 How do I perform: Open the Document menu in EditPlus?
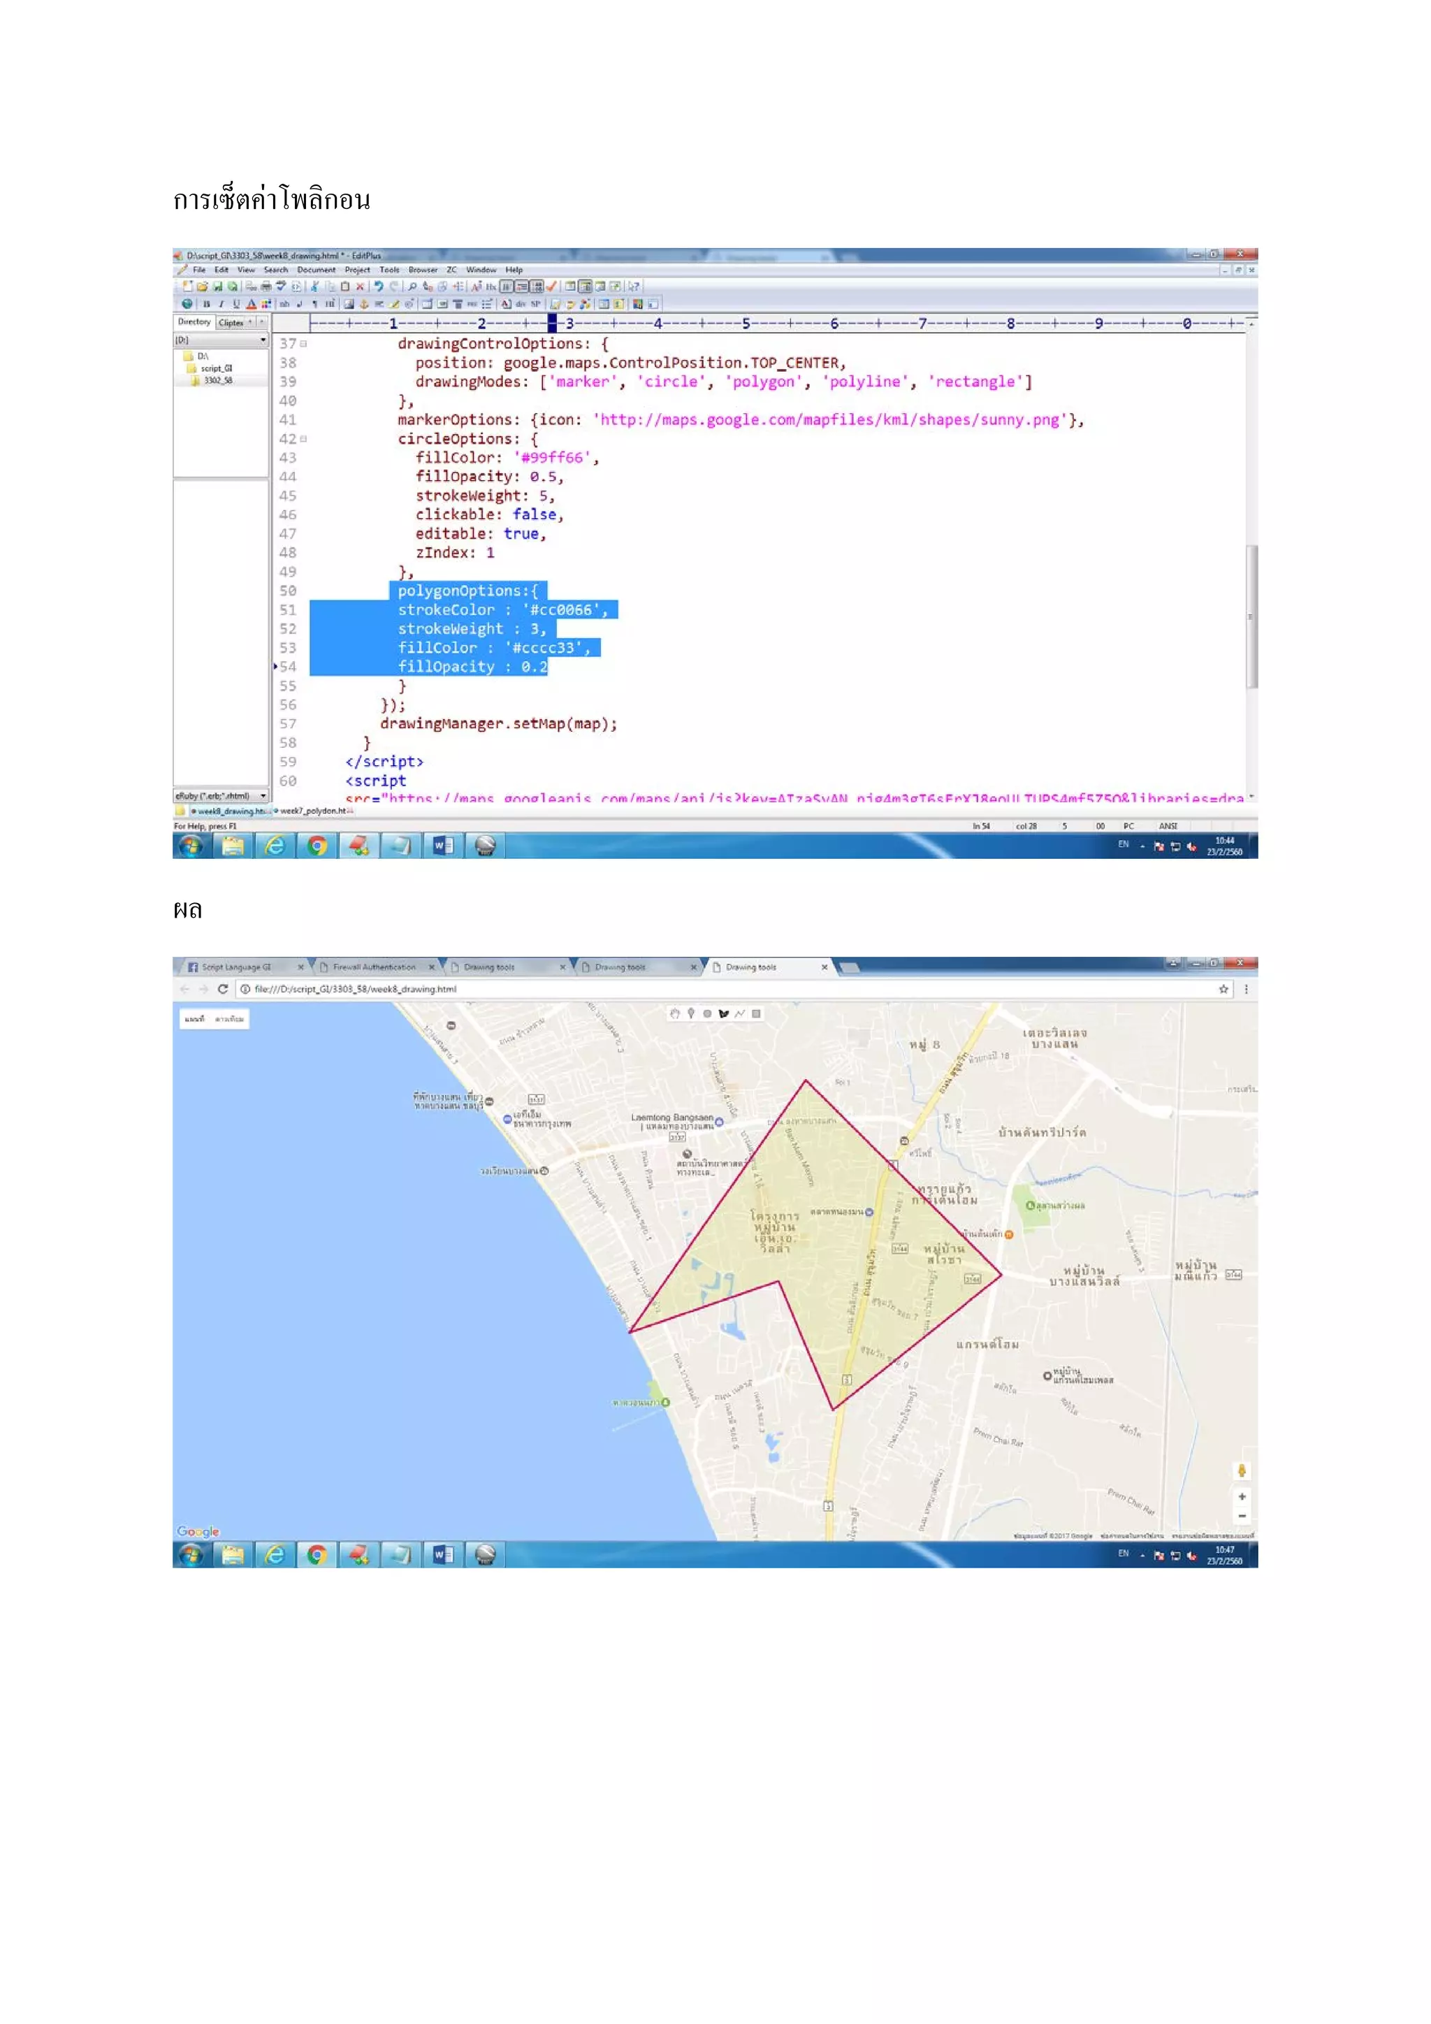[315, 270]
